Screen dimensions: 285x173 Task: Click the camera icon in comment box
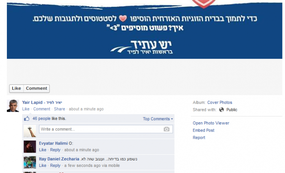166,129
